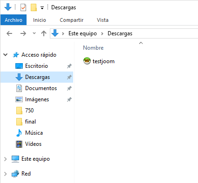Select Acceso rápido in navigation pane

click(39, 55)
